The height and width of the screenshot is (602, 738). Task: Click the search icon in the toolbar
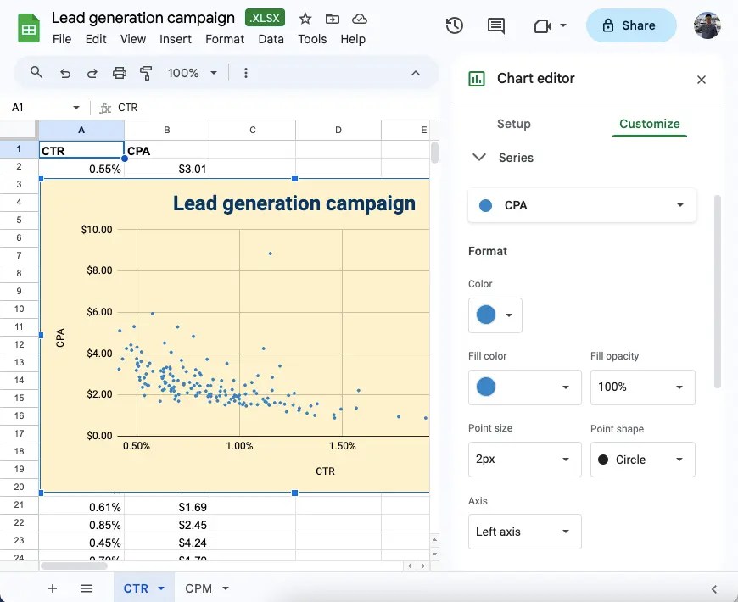pyautogui.click(x=36, y=73)
